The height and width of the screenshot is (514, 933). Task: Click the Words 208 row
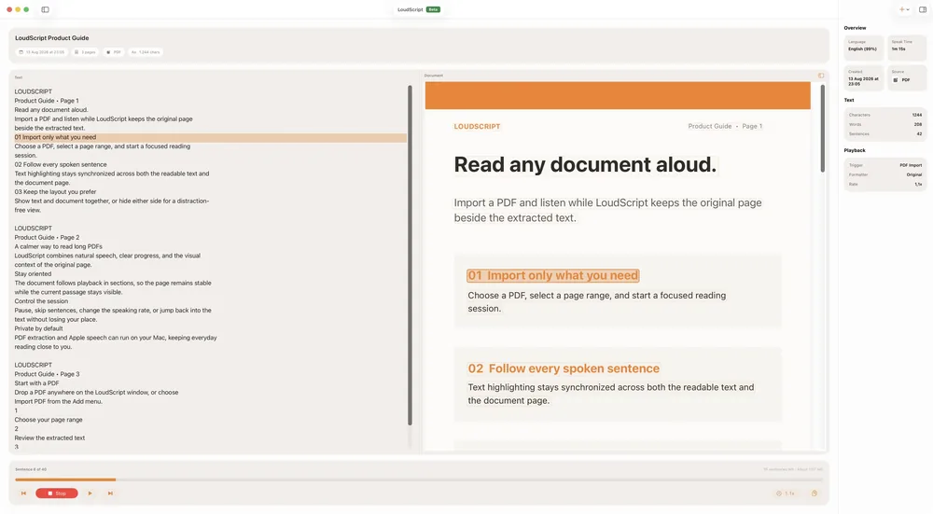(x=884, y=124)
